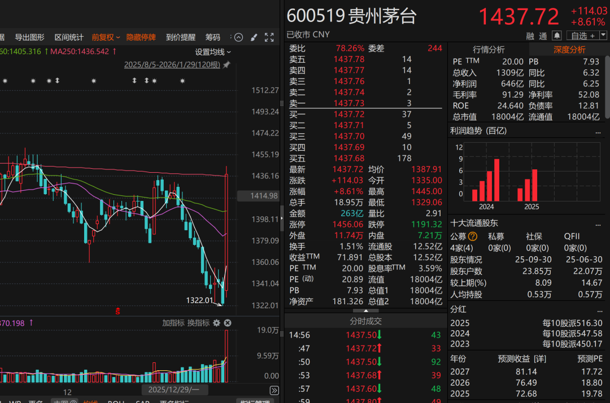Open 筹码 chip distribution
Screen dimensions: 610x403
(x=213, y=37)
